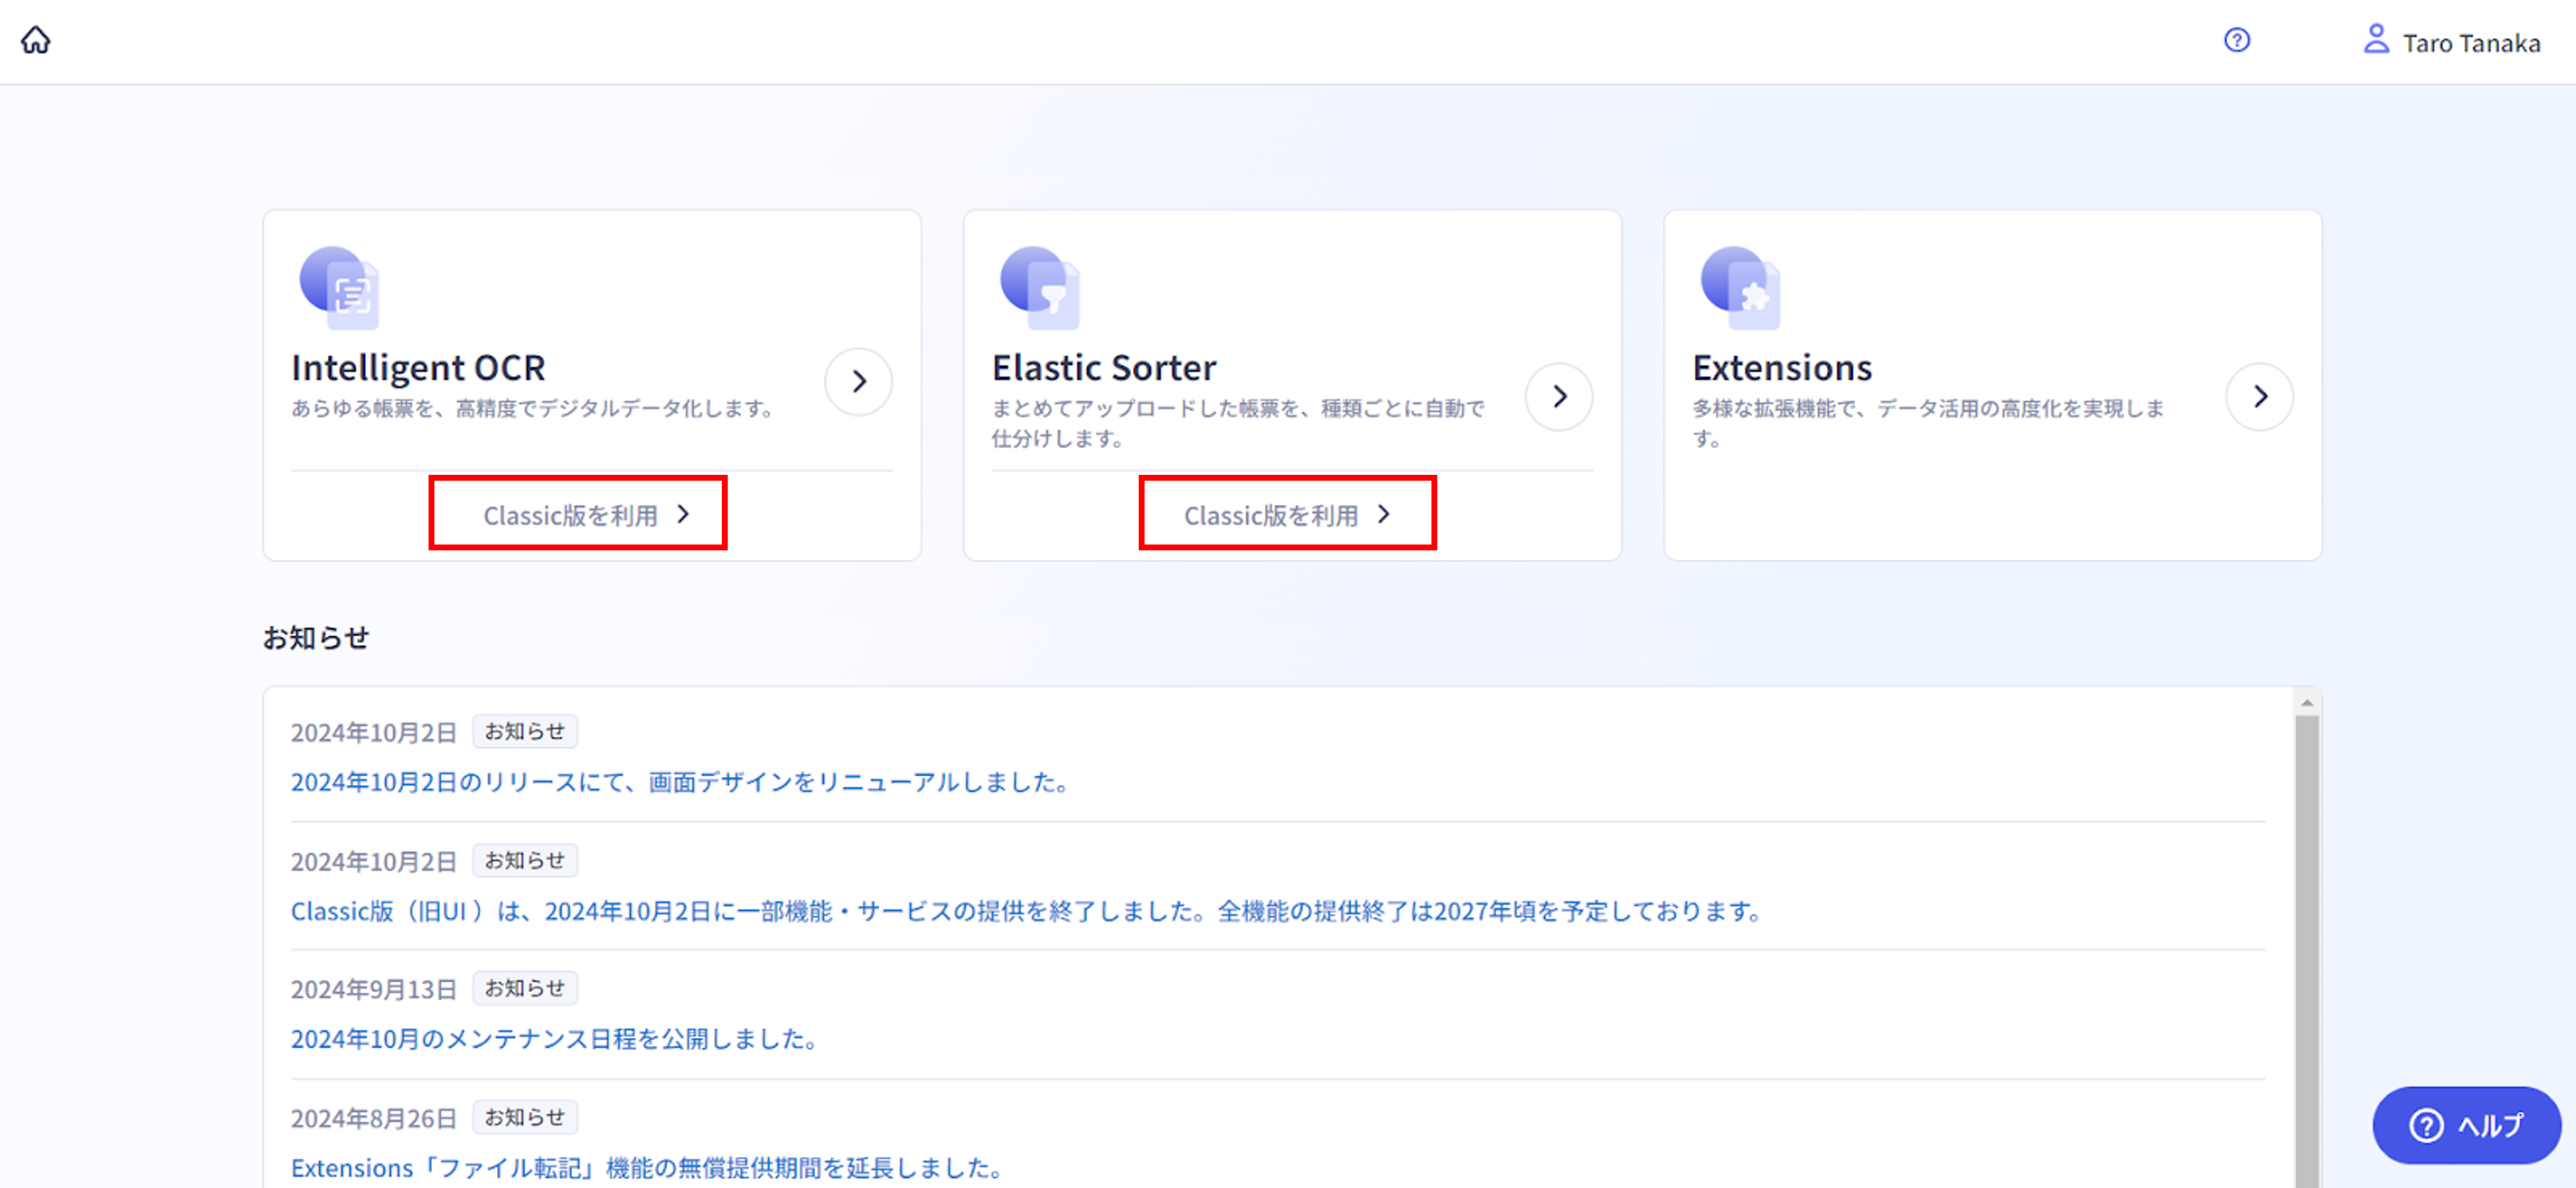This screenshot has width=2576, height=1188.
Task: Open the October maintenance schedule announcement
Action: (552, 1039)
